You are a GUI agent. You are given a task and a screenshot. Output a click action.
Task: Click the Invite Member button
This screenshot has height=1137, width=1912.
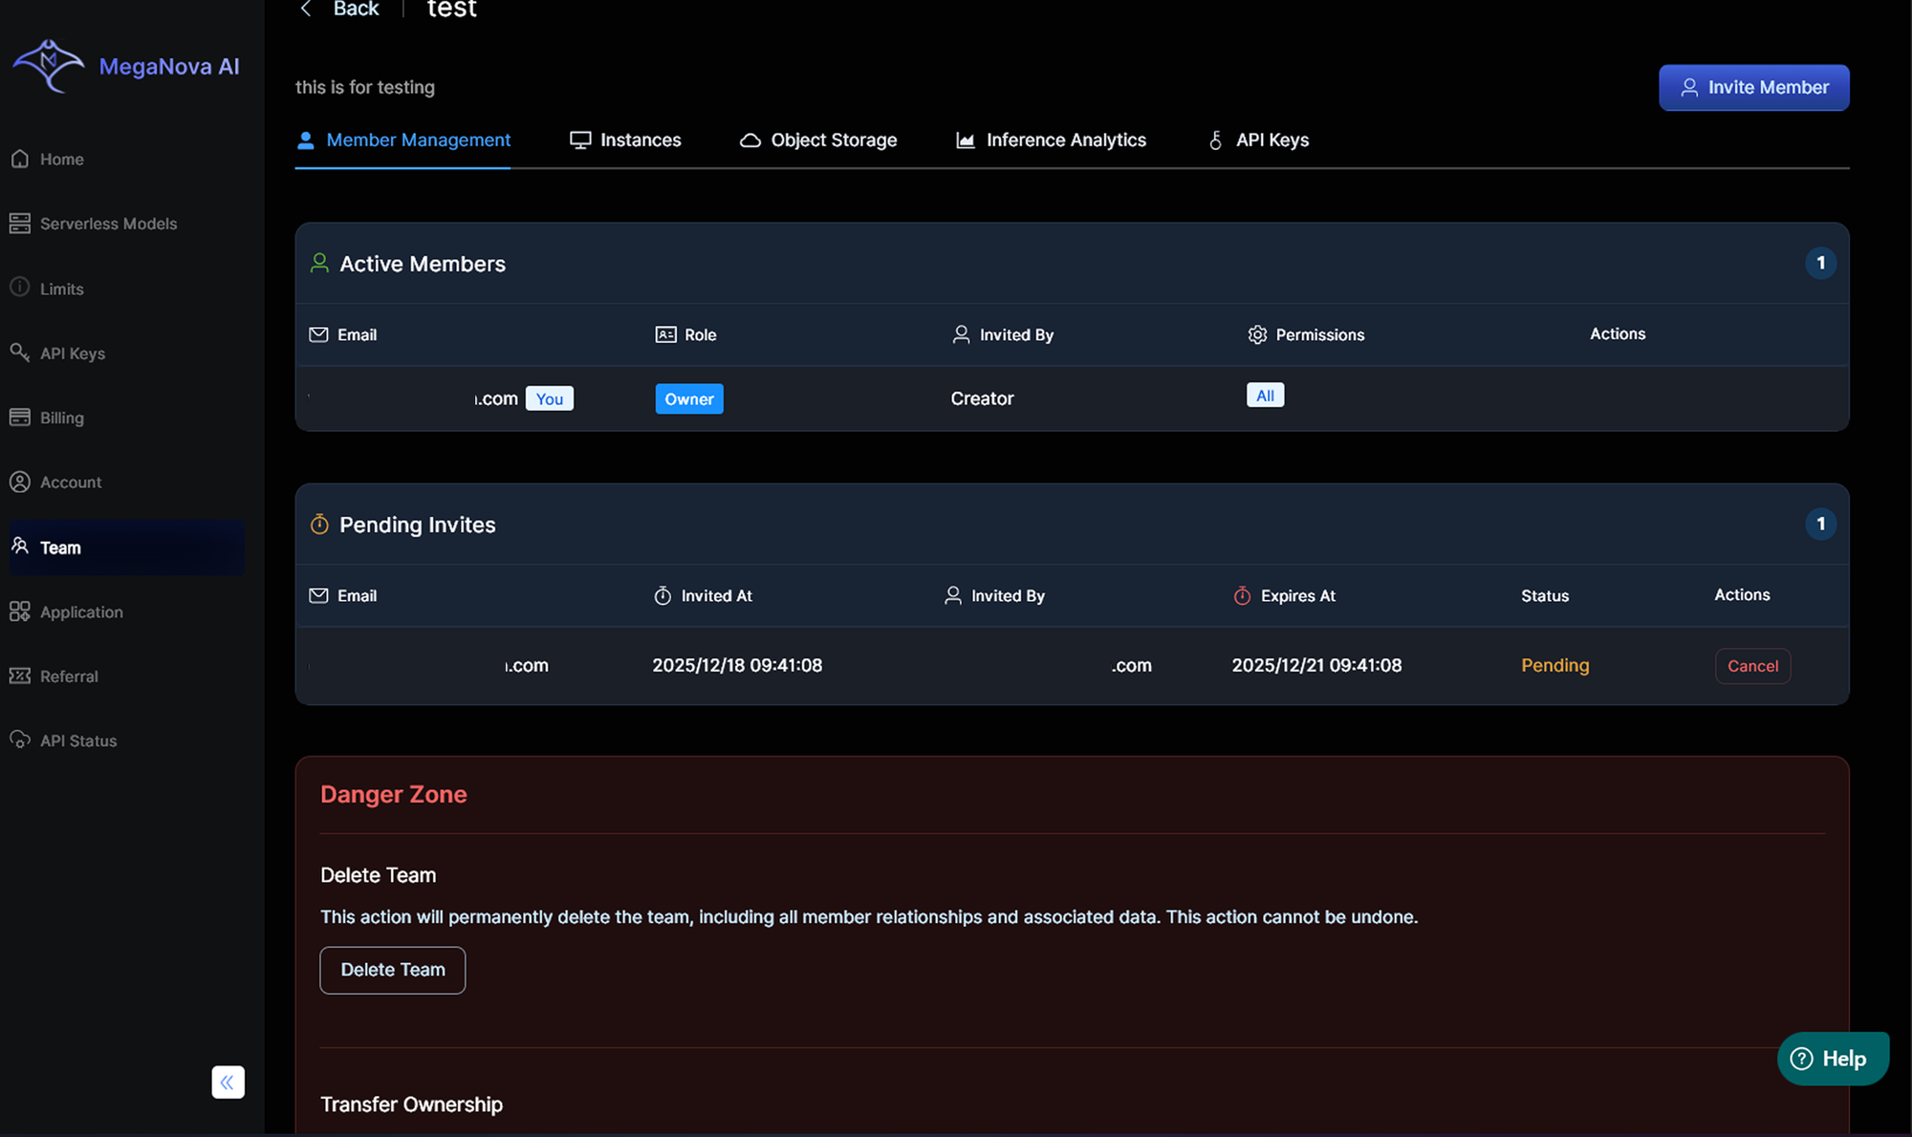pos(1753,88)
